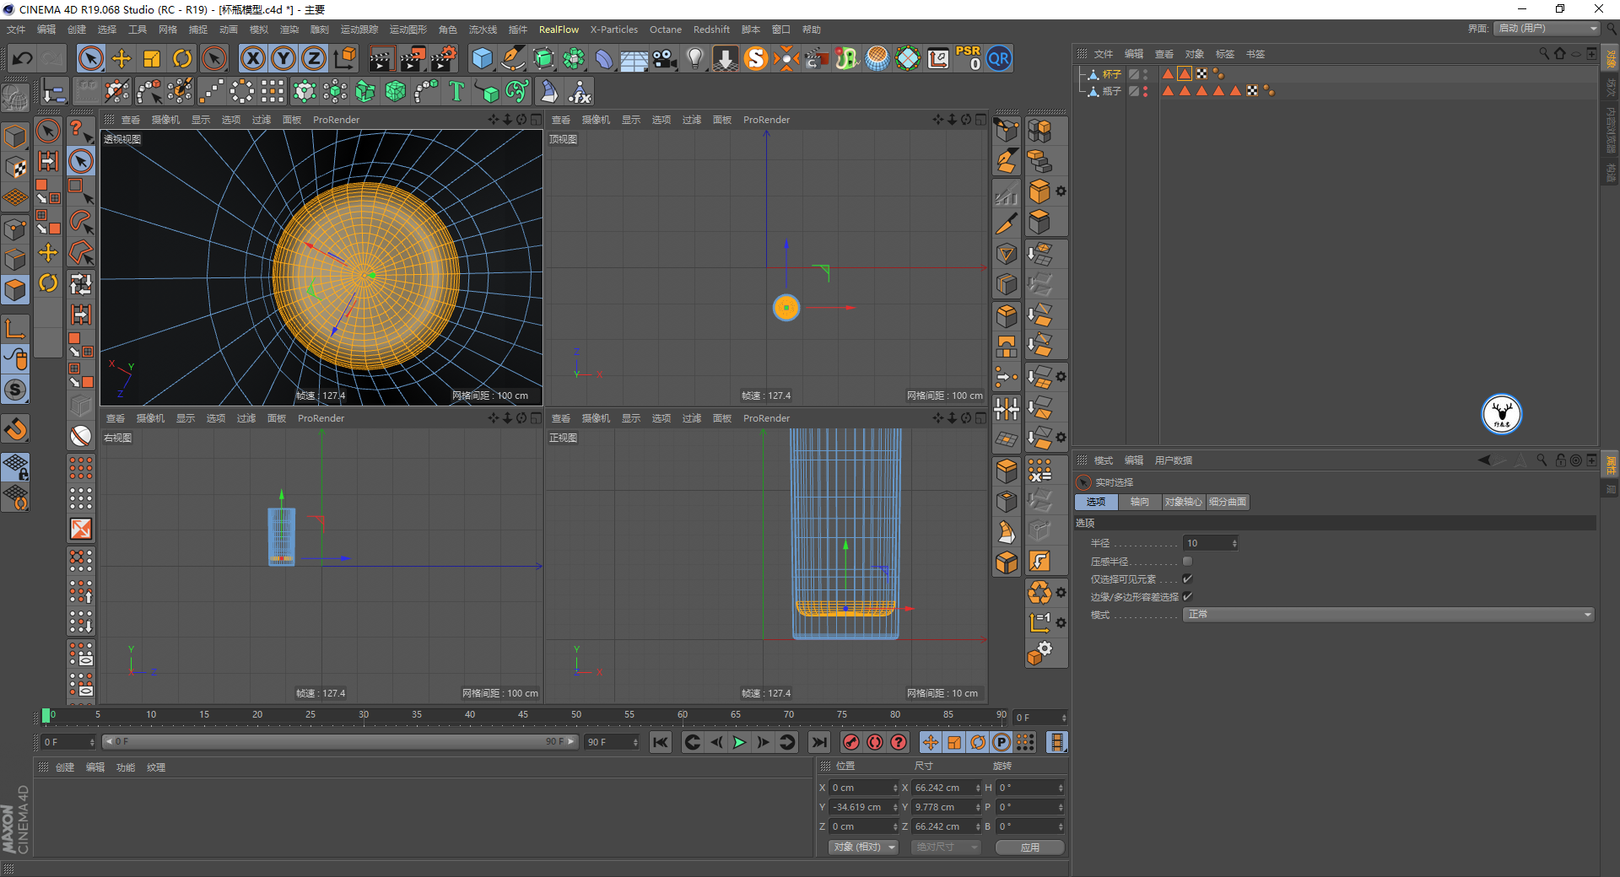Click the Light object icon
The image size is (1620, 877).
(x=694, y=58)
